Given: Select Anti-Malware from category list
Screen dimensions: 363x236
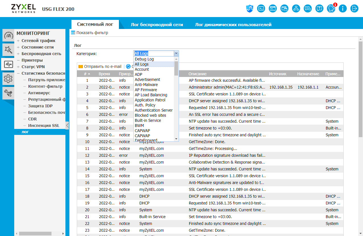Looking at the screenshot, I should click(x=146, y=85).
